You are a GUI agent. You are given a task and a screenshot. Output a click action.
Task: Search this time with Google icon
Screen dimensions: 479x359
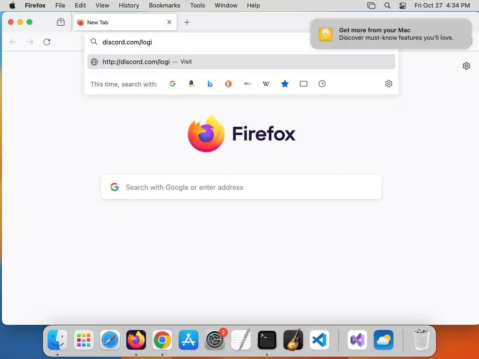point(173,84)
